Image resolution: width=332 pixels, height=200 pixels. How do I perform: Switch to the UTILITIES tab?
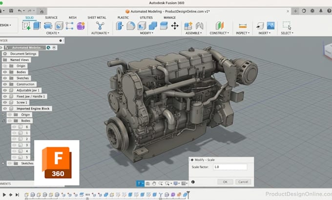146,18
